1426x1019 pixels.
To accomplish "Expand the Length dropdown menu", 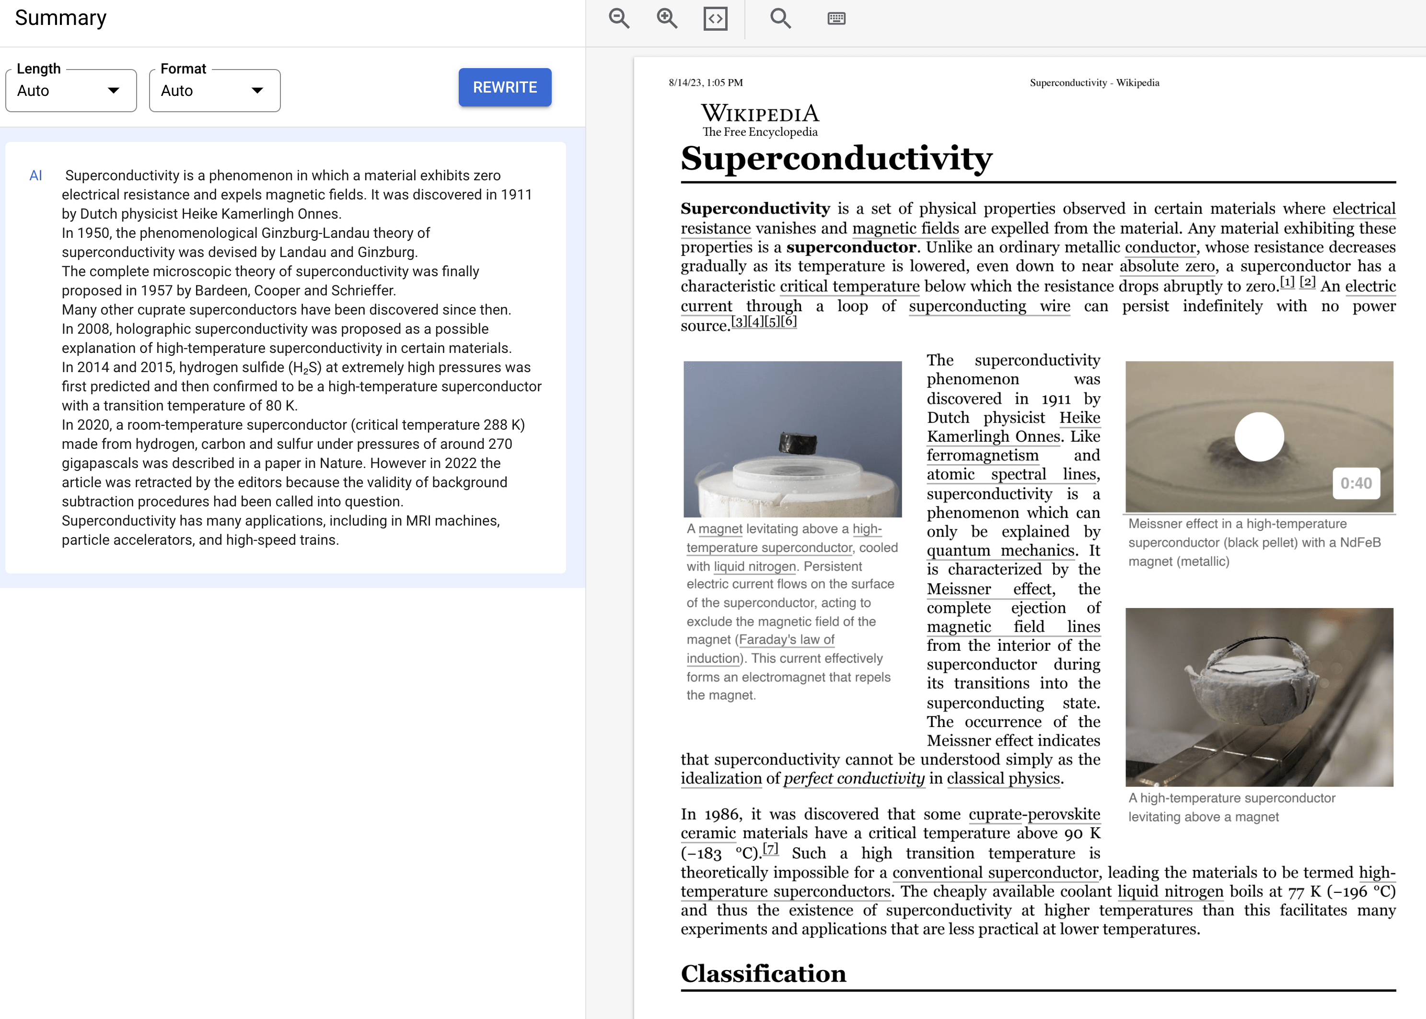I will (70, 92).
